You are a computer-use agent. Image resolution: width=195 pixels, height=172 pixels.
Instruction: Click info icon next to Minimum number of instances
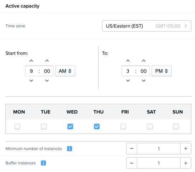pyautogui.click(x=70, y=149)
